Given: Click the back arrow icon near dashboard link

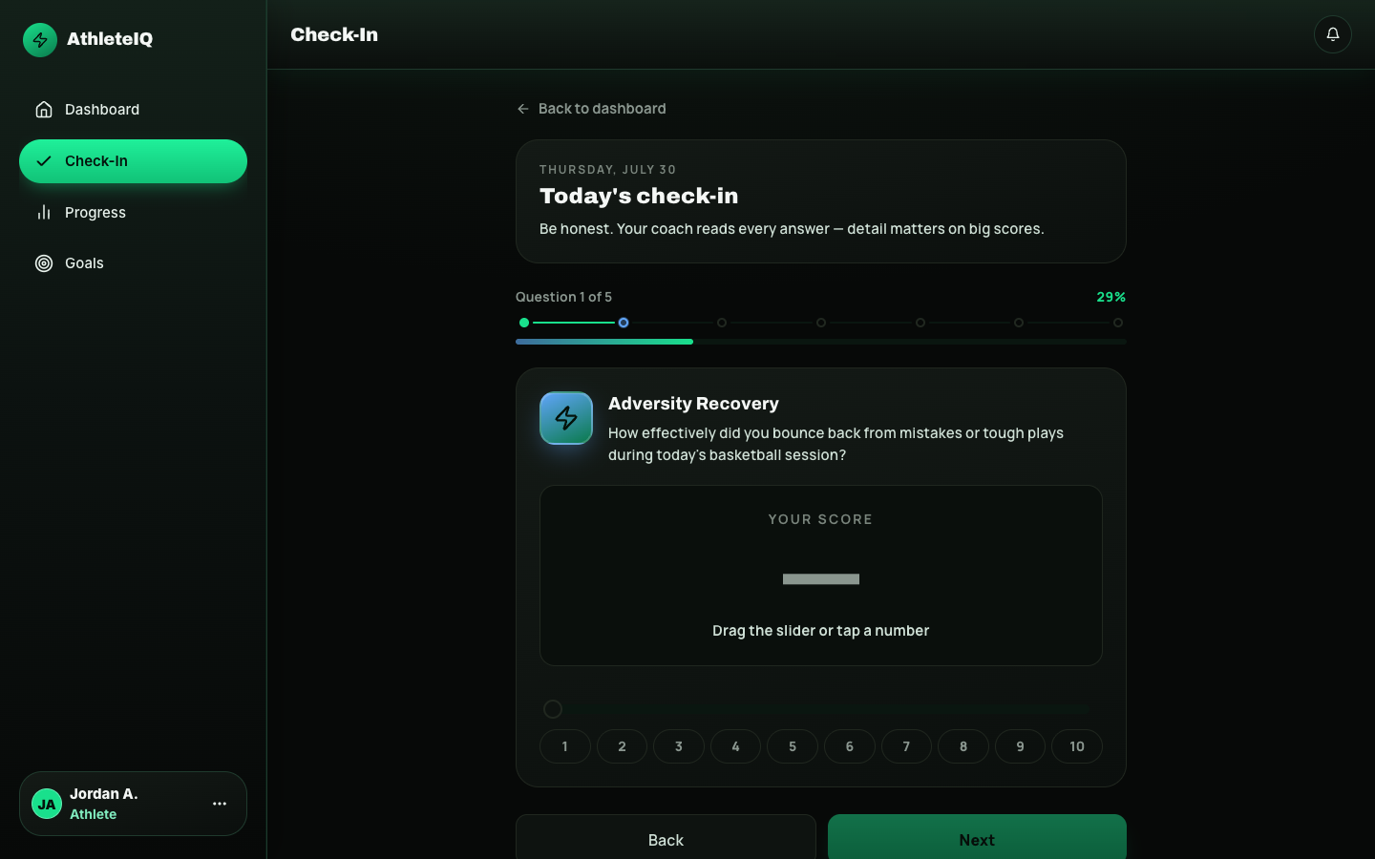Looking at the screenshot, I should pyautogui.click(x=523, y=109).
